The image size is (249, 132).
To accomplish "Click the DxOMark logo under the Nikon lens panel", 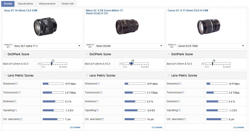I will click(x=157, y=127).
